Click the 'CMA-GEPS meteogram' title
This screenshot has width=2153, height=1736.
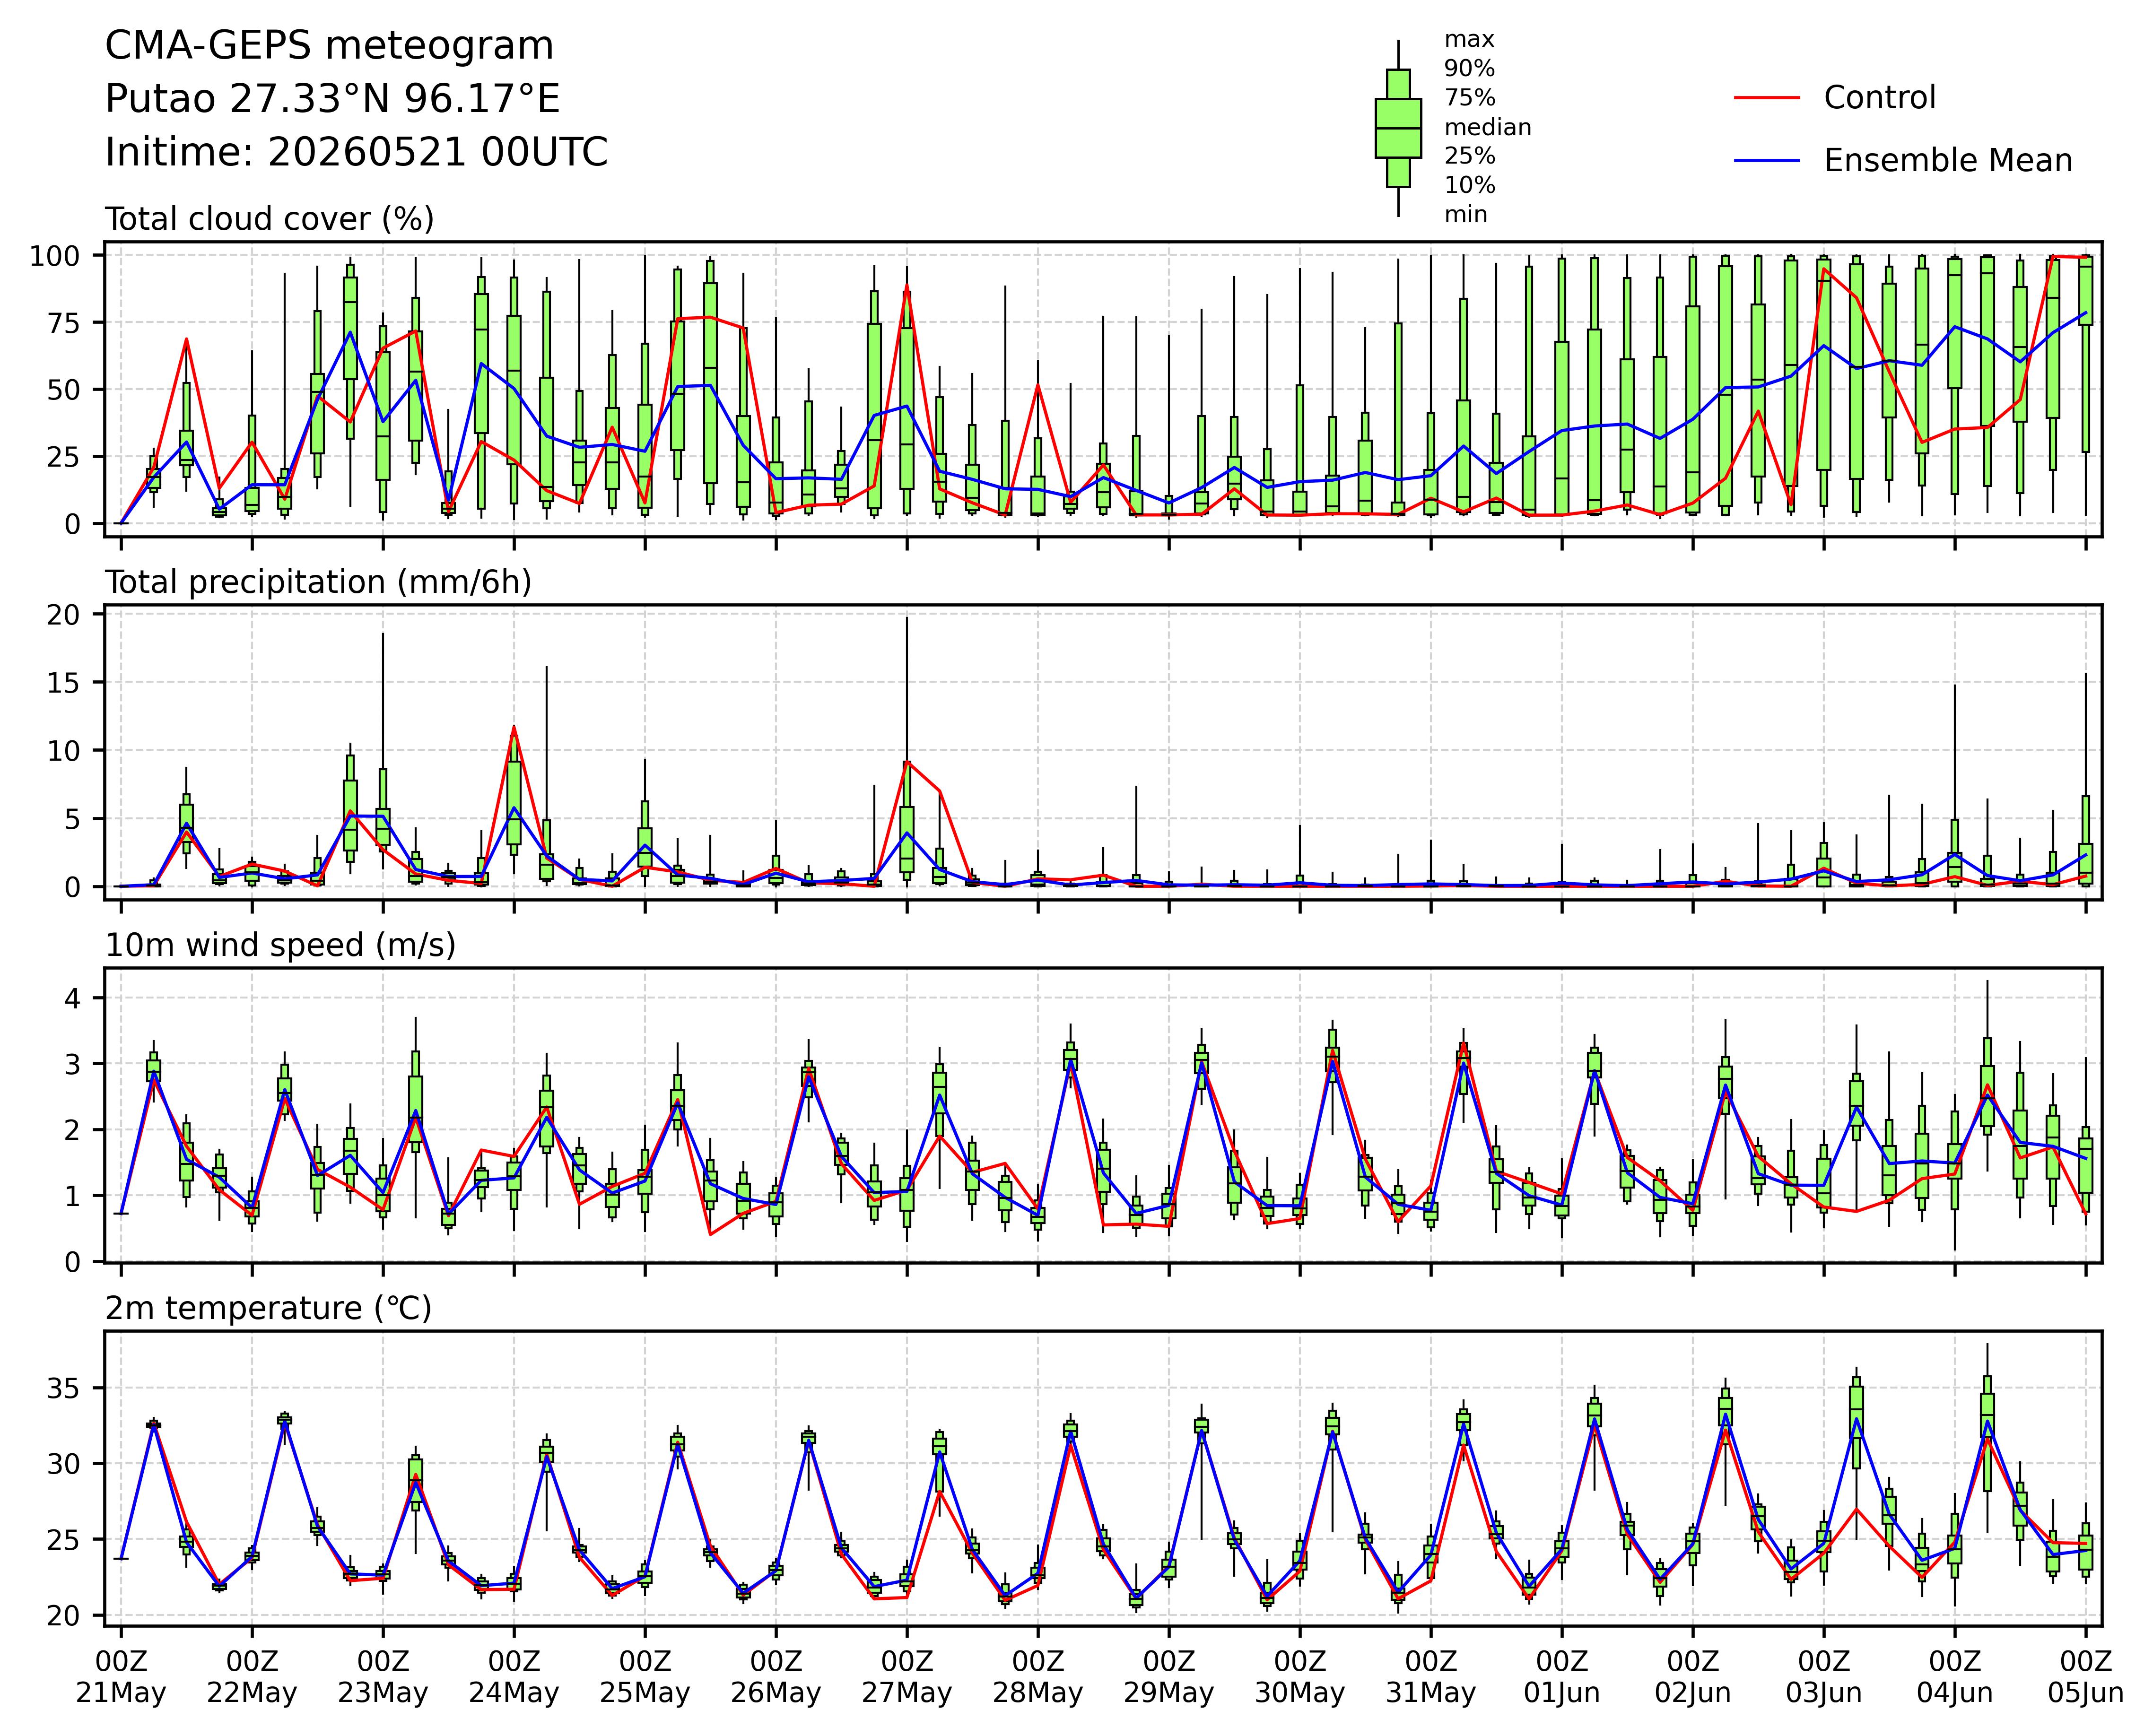[x=329, y=46]
